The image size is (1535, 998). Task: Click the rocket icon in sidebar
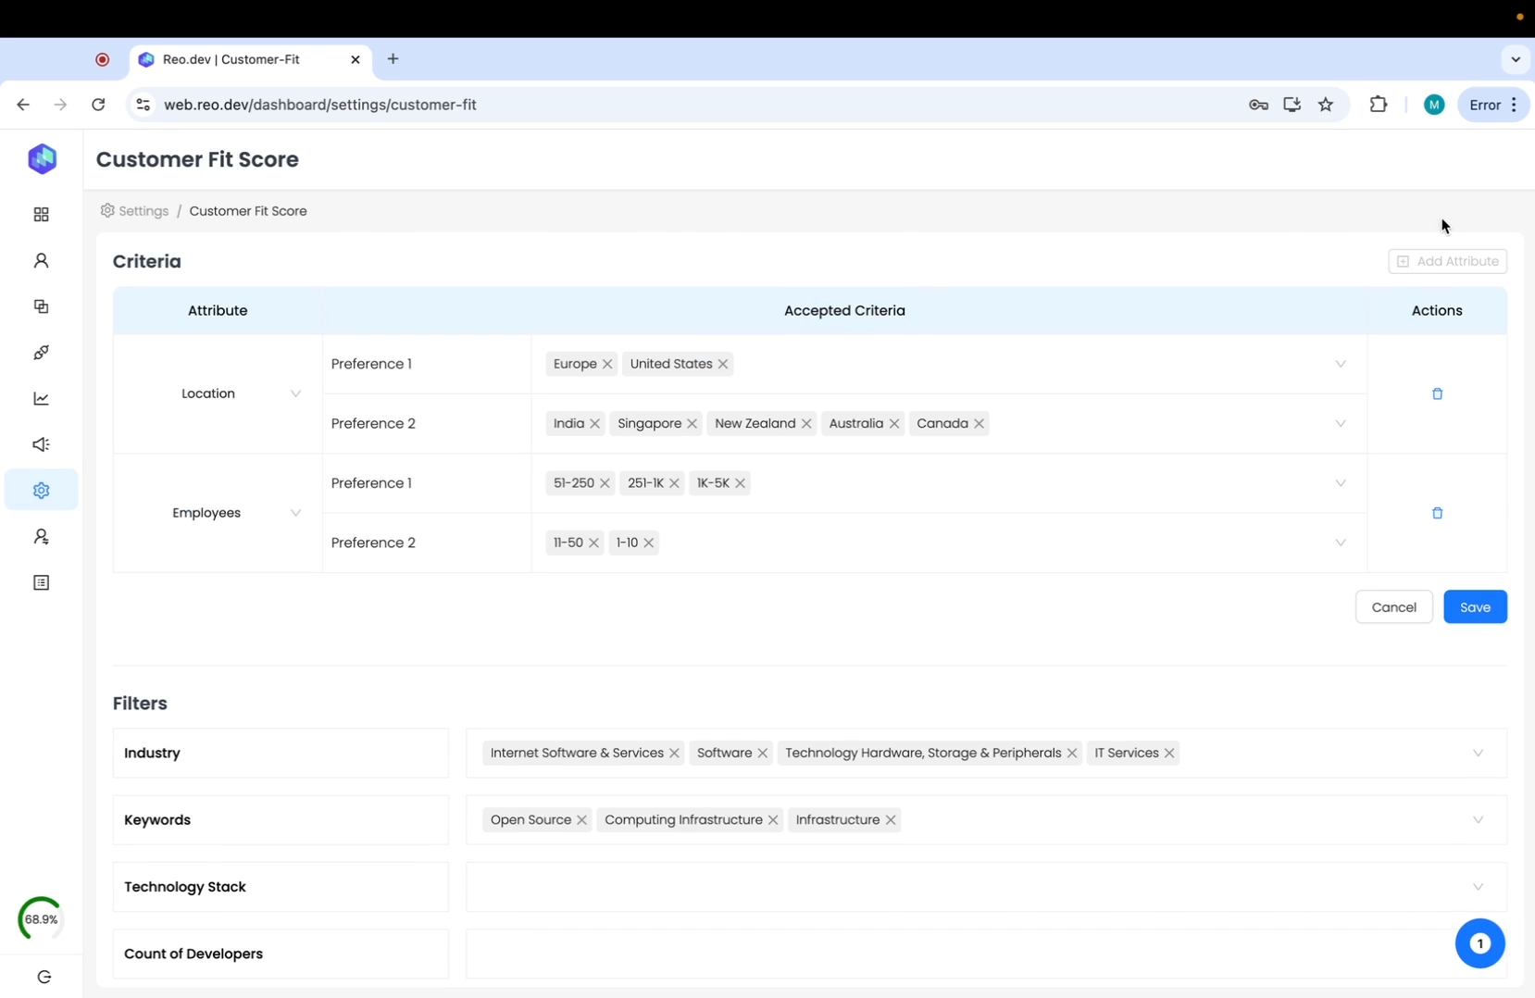point(41,353)
